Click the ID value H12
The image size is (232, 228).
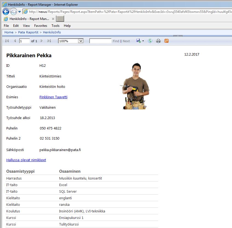[x=42, y=66]
